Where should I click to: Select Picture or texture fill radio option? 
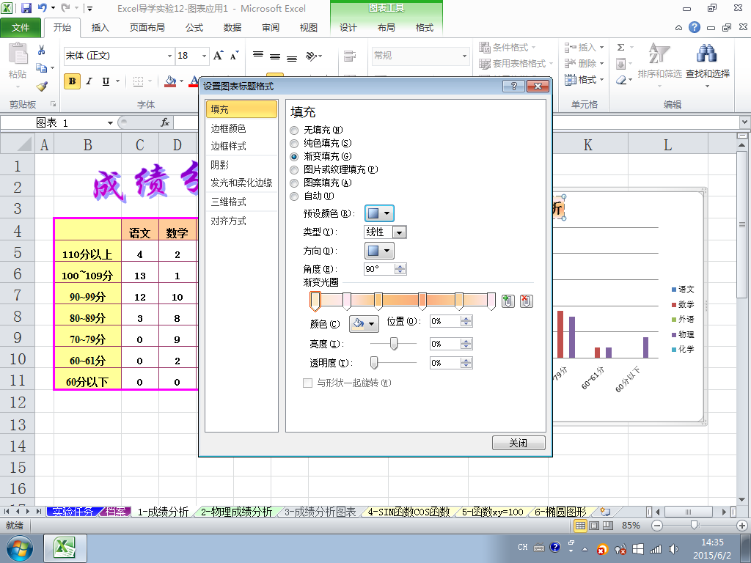[x=294, y=169]
